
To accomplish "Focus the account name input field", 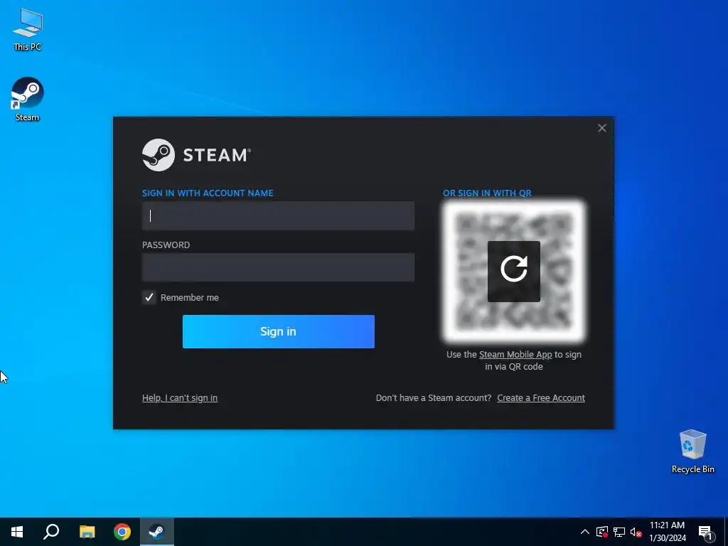I will 278,215.
